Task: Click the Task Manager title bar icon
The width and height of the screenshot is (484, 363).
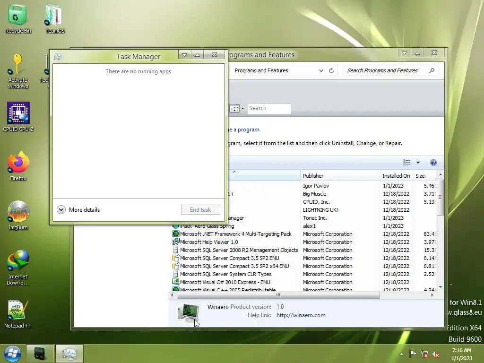Action: pos(58,57)
